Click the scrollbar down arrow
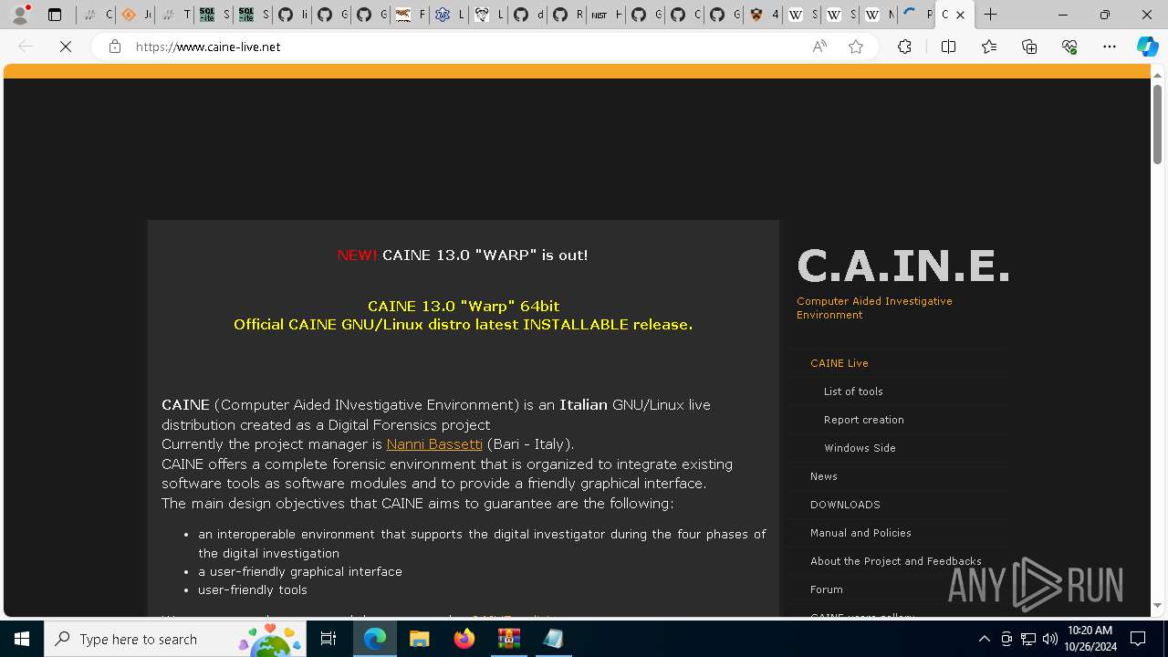Screen dimensions: 1168x657 click(x=1157, y=605)
